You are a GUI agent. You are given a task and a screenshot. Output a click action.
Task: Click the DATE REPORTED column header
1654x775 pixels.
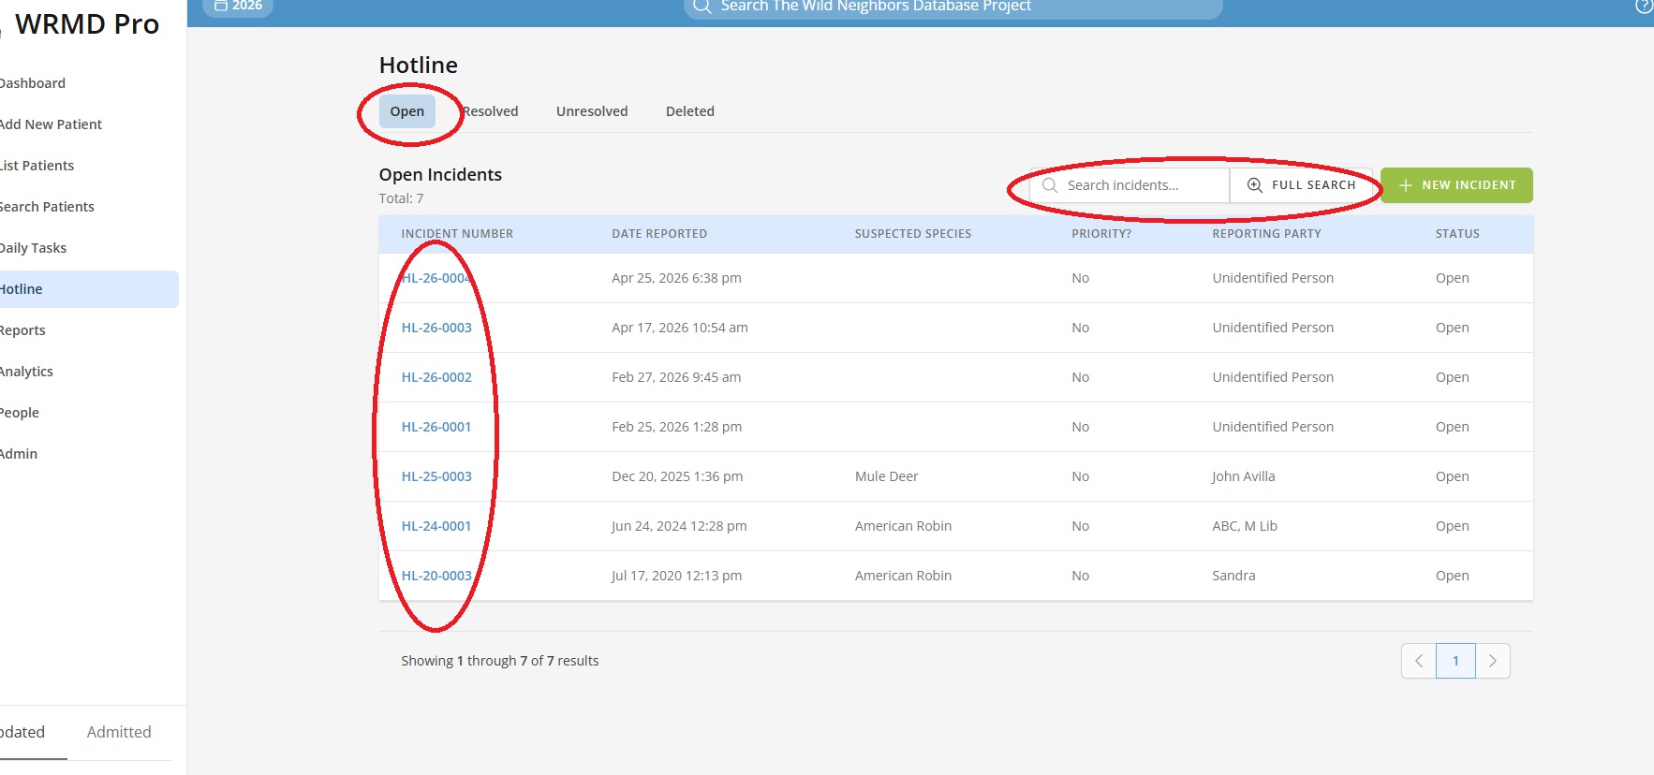pyautogui.click(x=659, y=234)
